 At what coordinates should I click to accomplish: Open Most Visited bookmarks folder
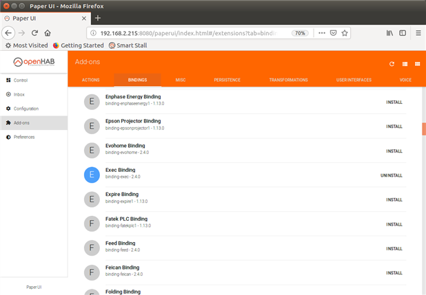tap(26, 45)
